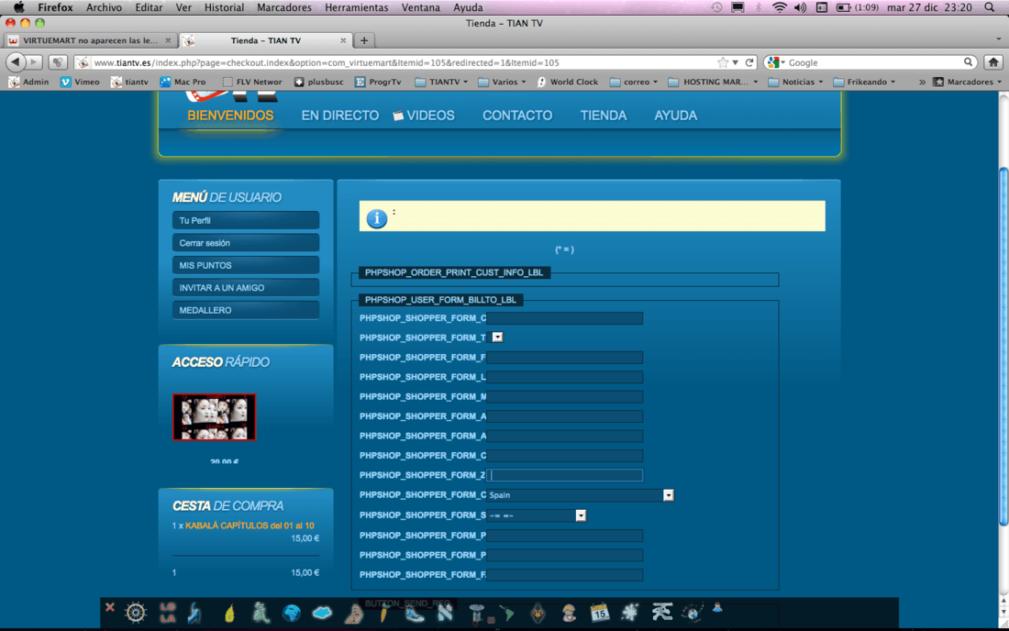Click the blue info icon in notice box

(x=376, y=218)
